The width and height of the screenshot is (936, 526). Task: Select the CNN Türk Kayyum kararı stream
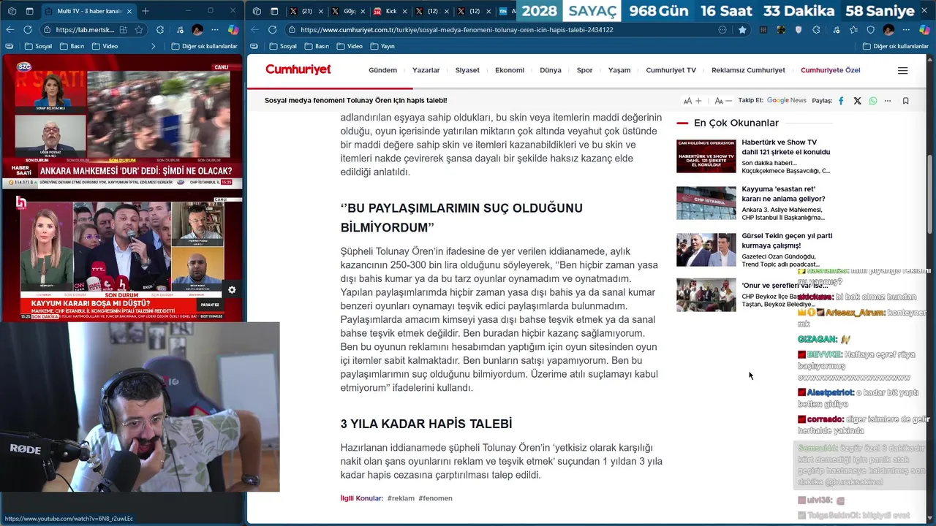click(x=122, y=258)
